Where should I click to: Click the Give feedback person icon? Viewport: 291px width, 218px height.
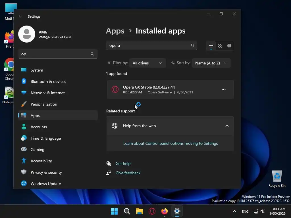pyautogui.click(x=109, y=173)
